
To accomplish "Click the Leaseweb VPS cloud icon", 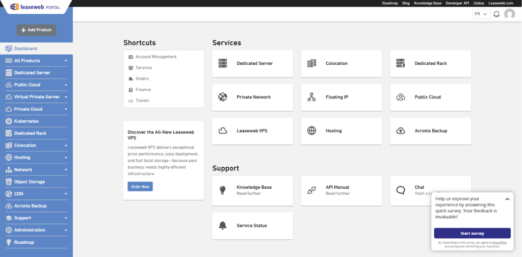I will 222,131.
